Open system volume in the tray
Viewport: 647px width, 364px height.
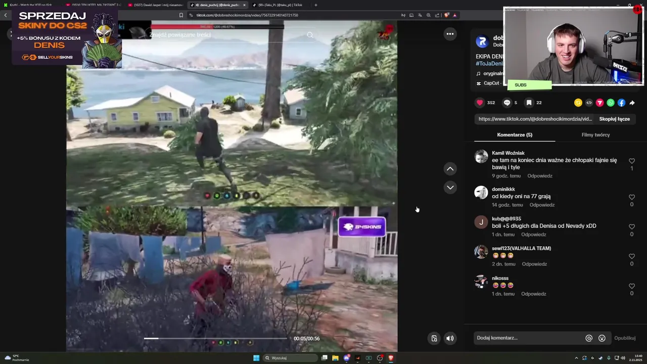624,358
